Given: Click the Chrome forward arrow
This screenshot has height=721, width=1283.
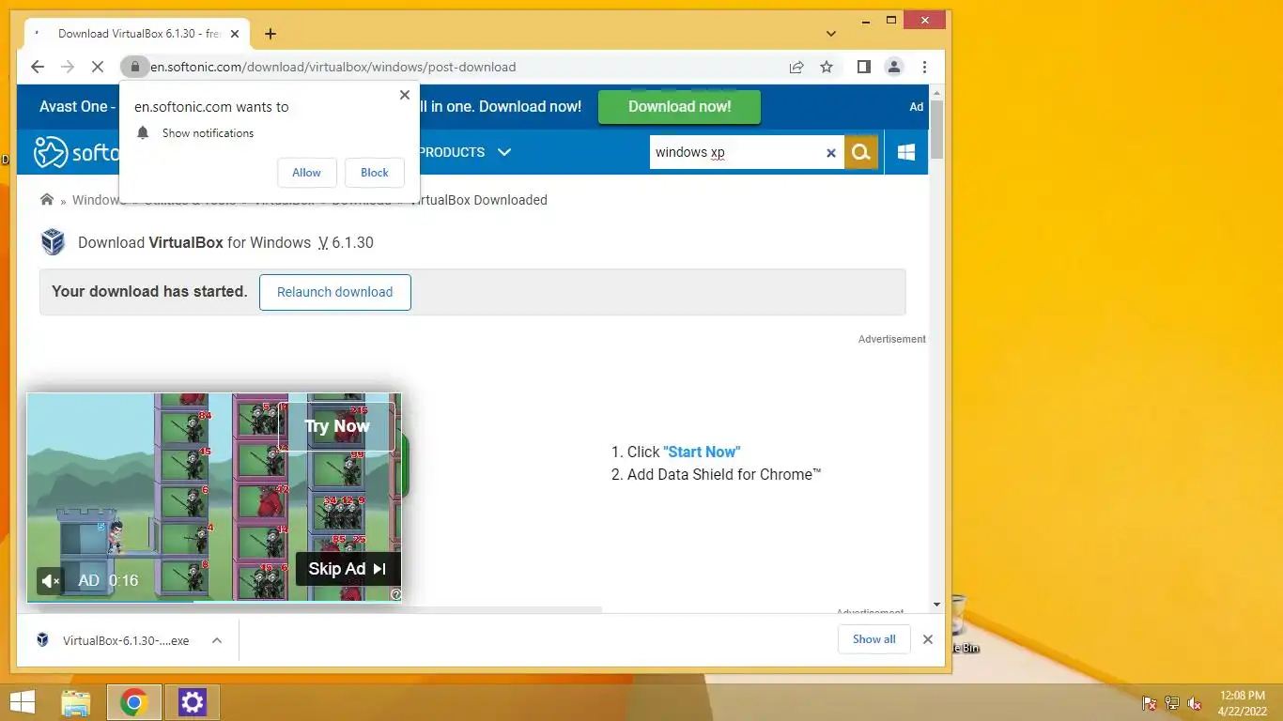Looking at the screenshot, I should point(68,67).
